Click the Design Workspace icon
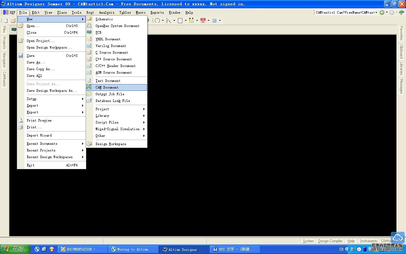406x254 pixels. click(x=89, y=144)
